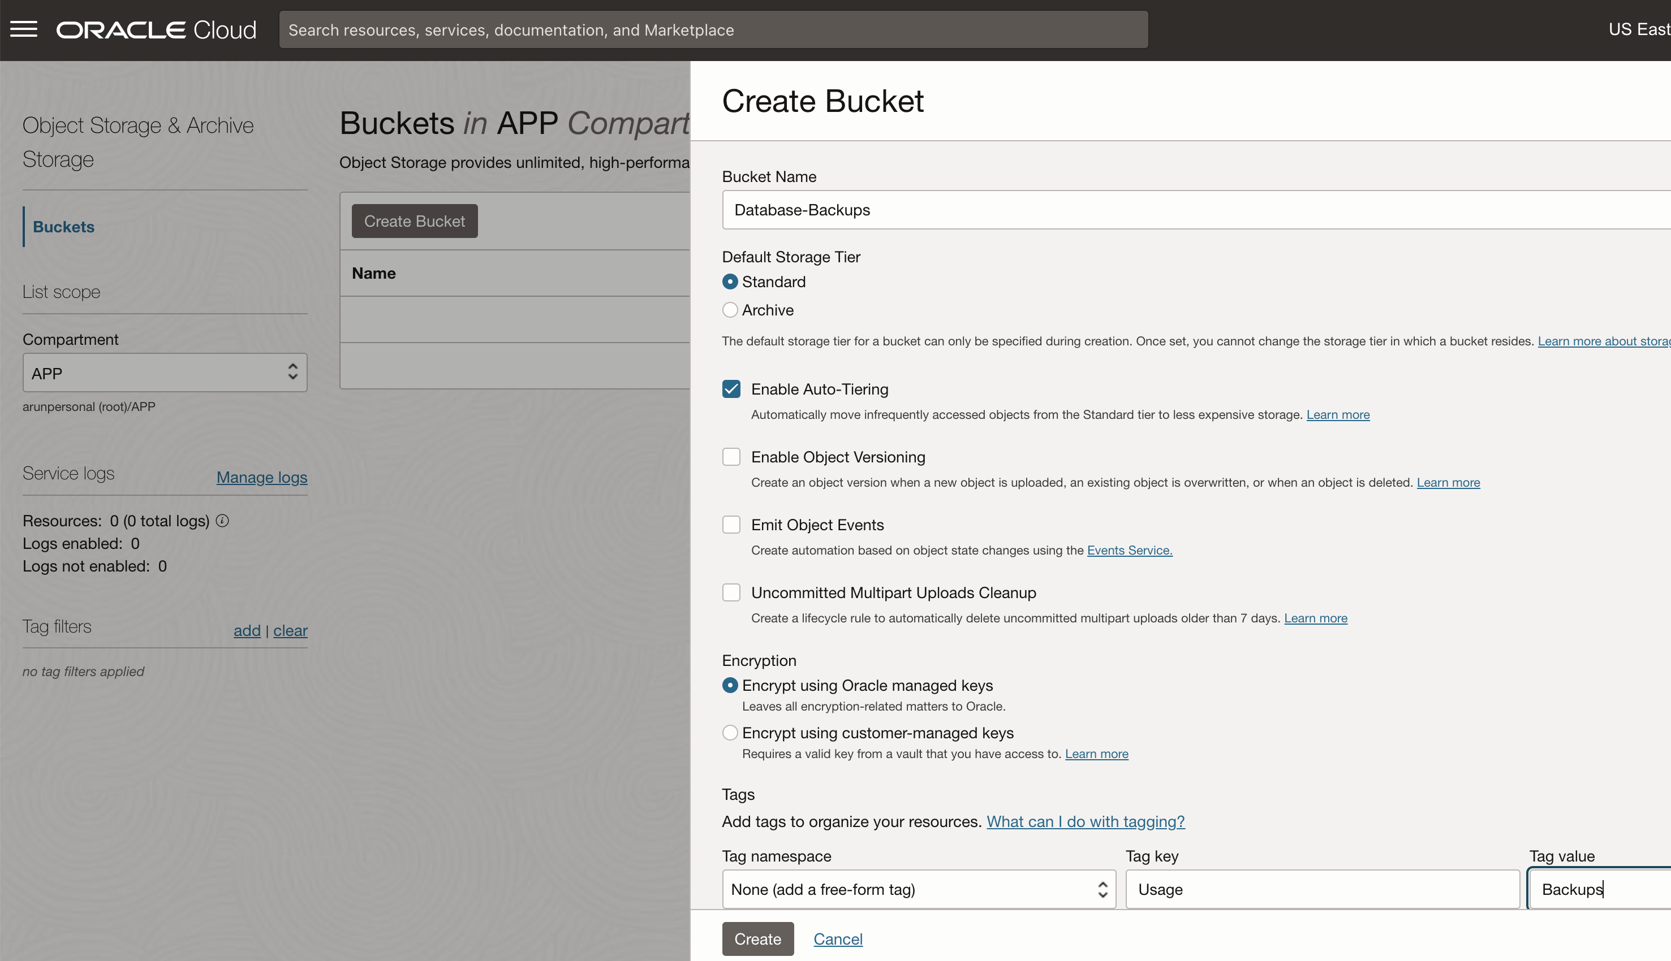
Task: Select Buckets in the sidebar
Action: pos(63,226)
